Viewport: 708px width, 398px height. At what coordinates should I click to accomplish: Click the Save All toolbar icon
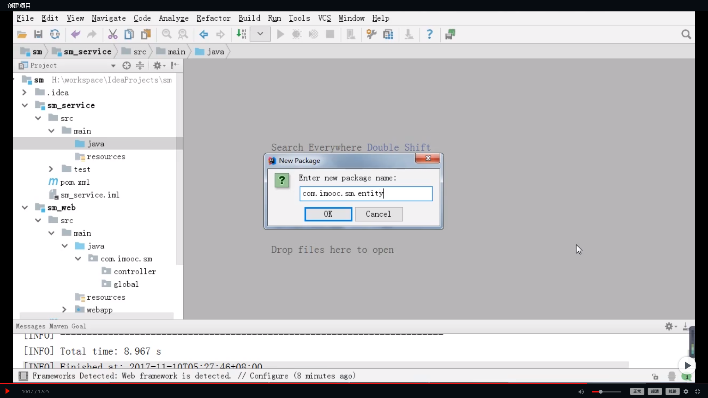coord(38,34)
